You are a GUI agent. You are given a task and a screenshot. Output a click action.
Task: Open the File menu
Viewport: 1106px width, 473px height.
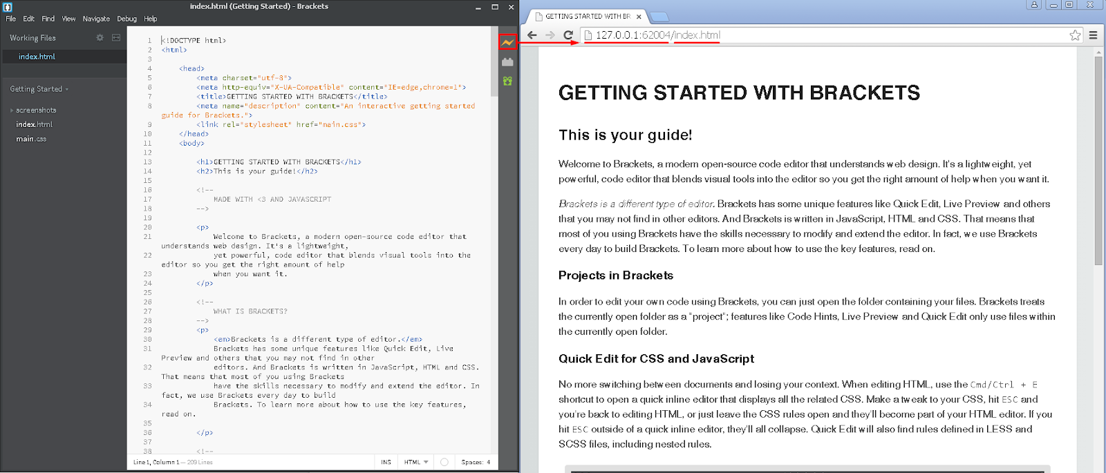[x=10, y=19]
